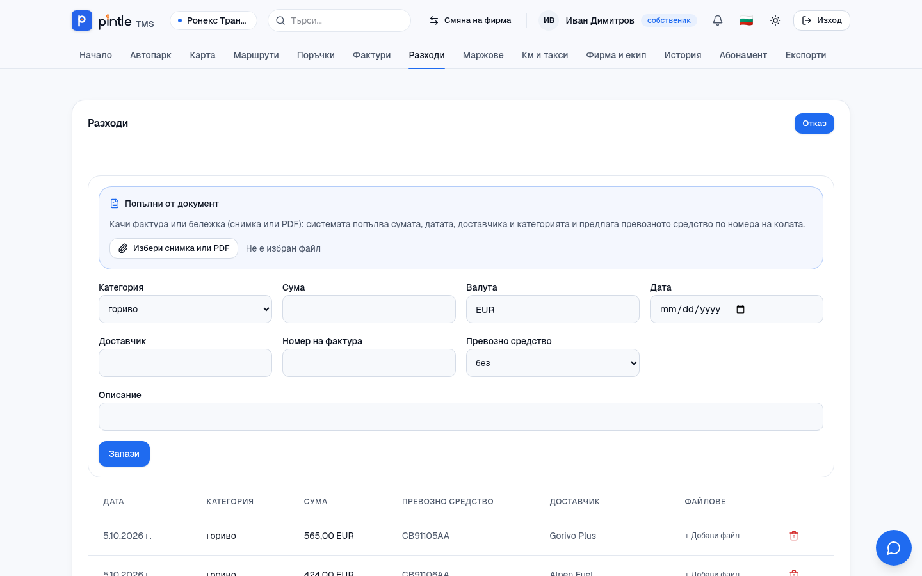Click the Смяна на фирма button
The width and height of the screenshot is (922, 576).
(x=470, y=20)
